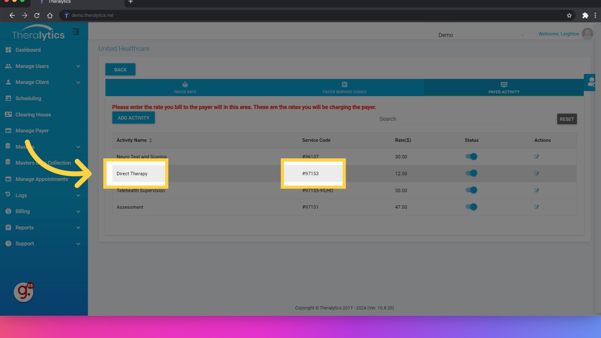
Task: Select the Payer Activity tab
Action: pyautogui.click(x=504, y=88)
